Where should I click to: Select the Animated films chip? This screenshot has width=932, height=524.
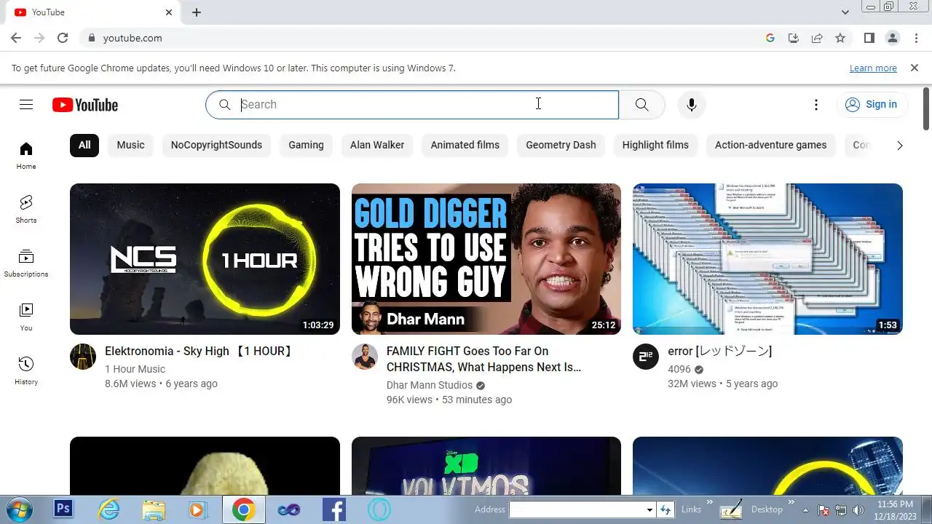pyautogui.click(x=465, y=145)
